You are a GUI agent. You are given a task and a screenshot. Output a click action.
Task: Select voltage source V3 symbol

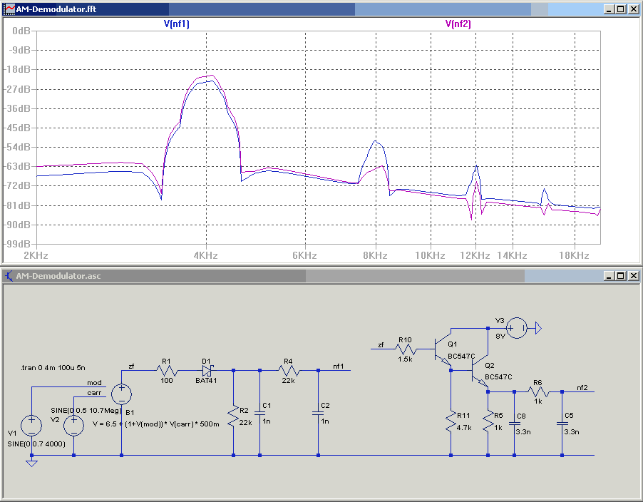pos(516,328)
